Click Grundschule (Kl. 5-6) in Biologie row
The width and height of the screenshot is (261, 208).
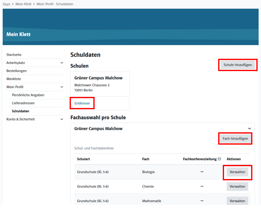[93, 172]
